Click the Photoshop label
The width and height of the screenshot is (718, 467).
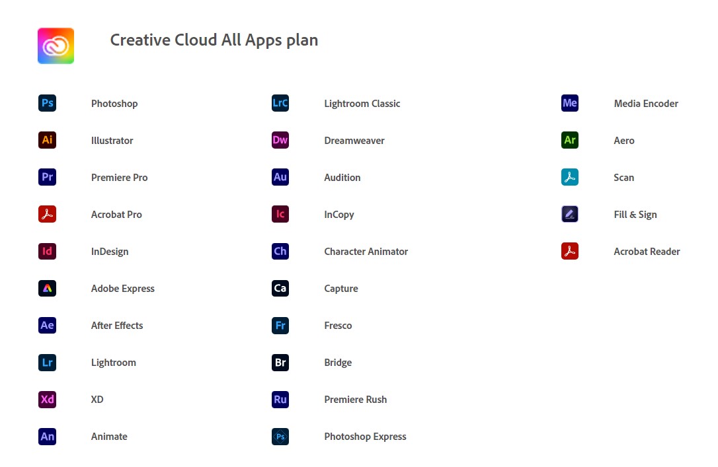coord(114,104)
